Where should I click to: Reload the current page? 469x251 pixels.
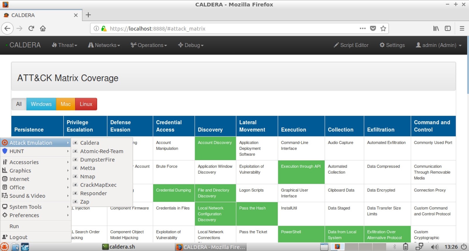pyautogui.click(x=31, y=28)
